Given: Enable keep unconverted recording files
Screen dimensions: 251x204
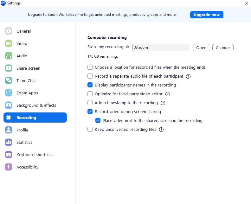Looking at the screenshot, I should (x=90, y=129).
